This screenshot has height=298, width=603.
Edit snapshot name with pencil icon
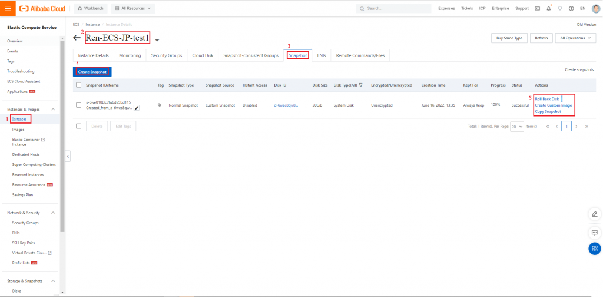point(137,108)
